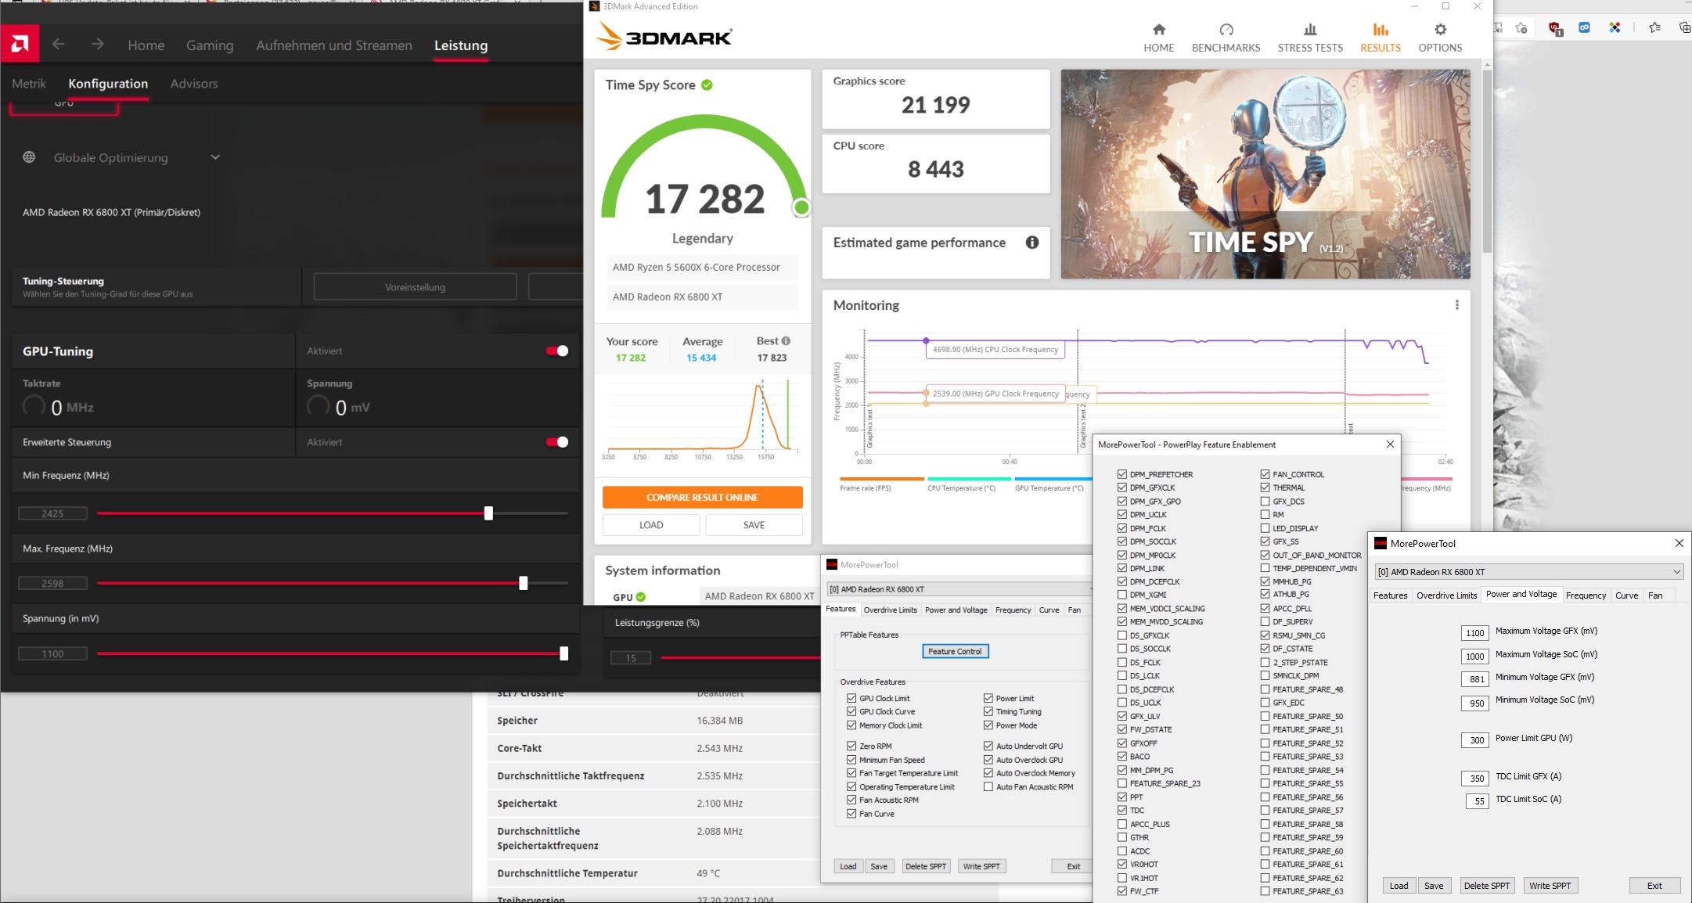The height and width of the screenshot is (903, 1692).
Task: Uncheck DPM_PREFETCHER in Feature Enablement
Action: 1122,474
